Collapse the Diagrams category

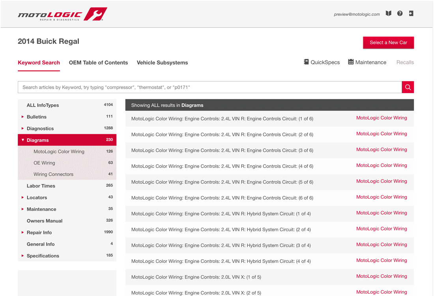pos(23,140)
